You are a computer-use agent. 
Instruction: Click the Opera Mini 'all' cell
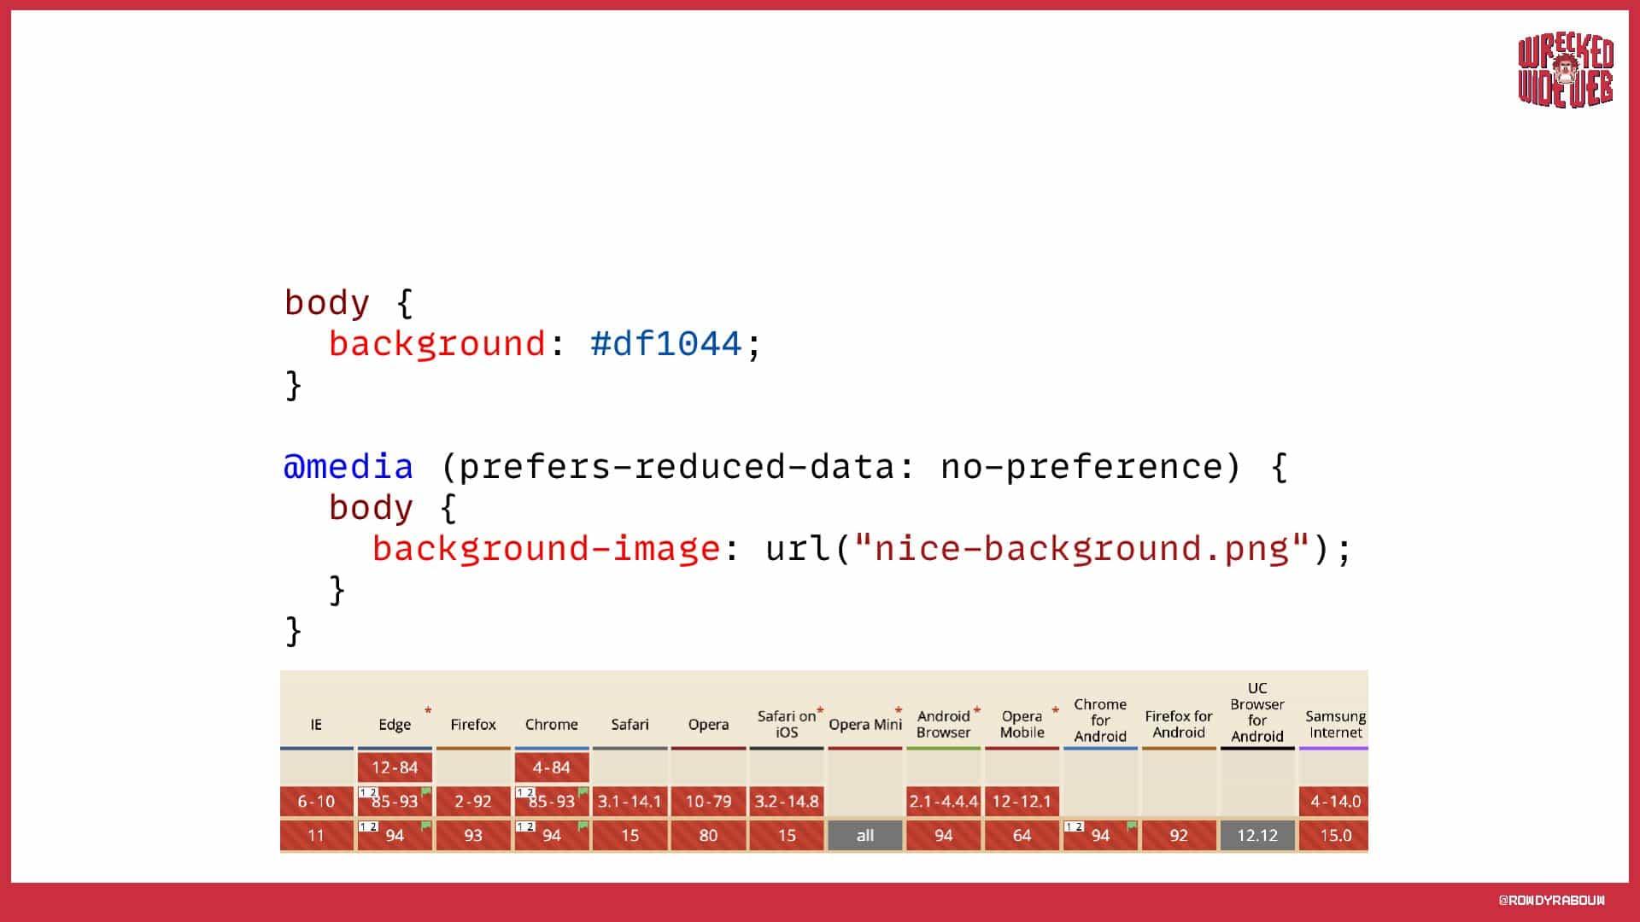pyautogui.click(x=864, y=835)
